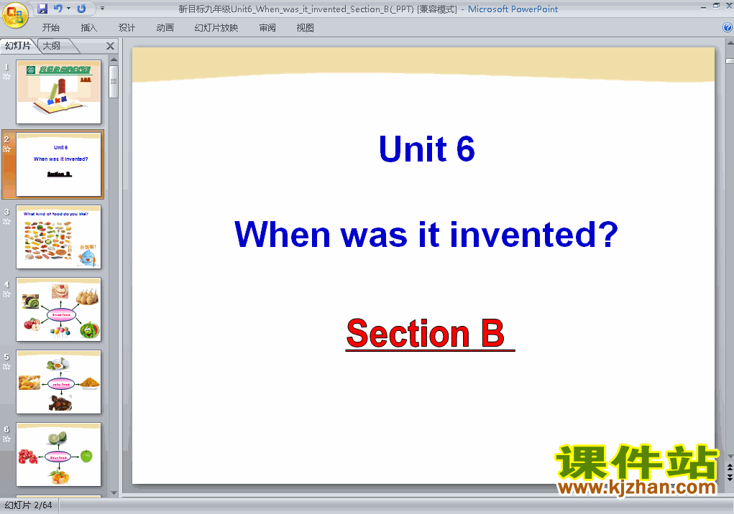The width and height of the screenshot is (734, 514).
Task: Click the 幻灯片 2/64 status indicator
Action: pos(28,505)
